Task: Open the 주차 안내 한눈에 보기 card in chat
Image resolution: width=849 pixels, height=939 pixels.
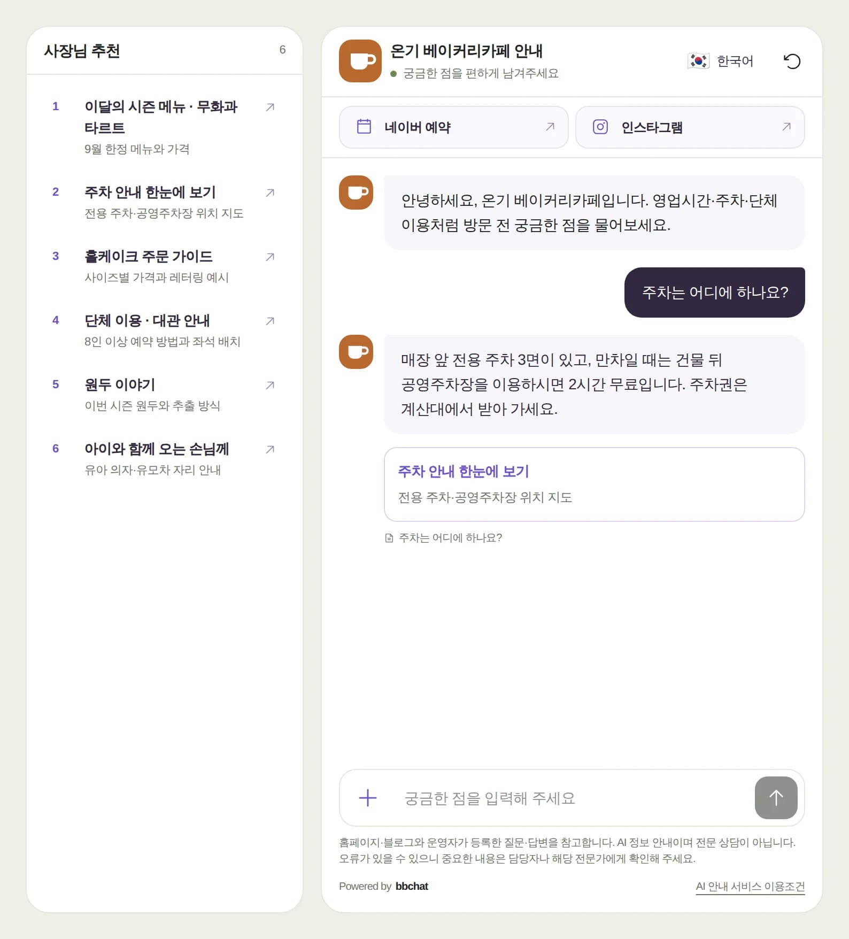Action: [595, 484]
